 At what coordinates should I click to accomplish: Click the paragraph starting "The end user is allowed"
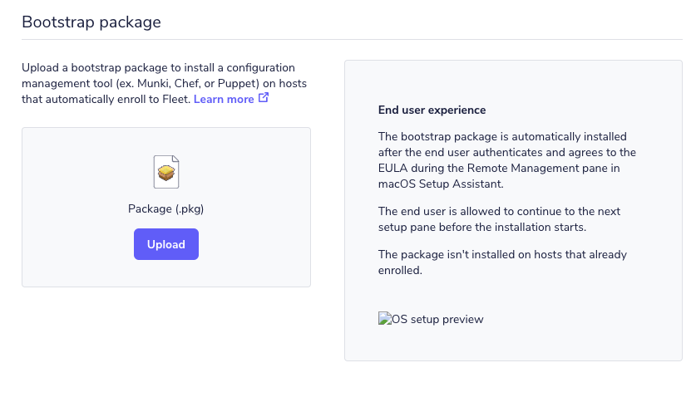[499, 219]
